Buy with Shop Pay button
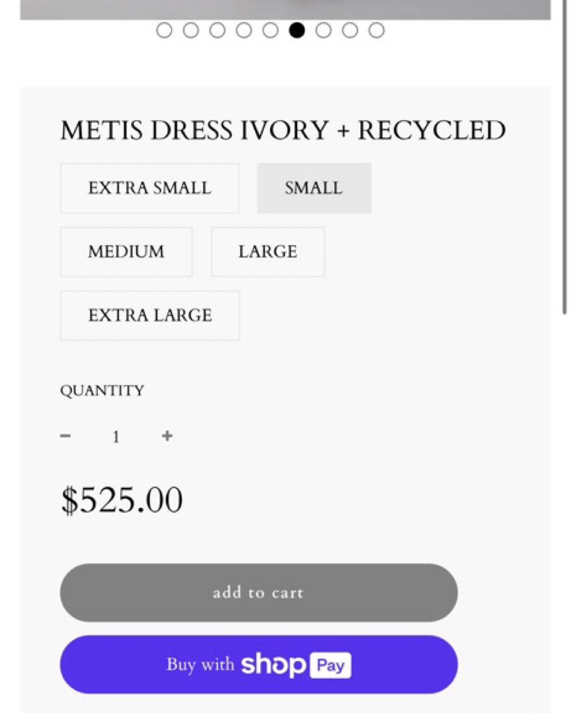The image size is (571, 713). [x=258, y=664]
